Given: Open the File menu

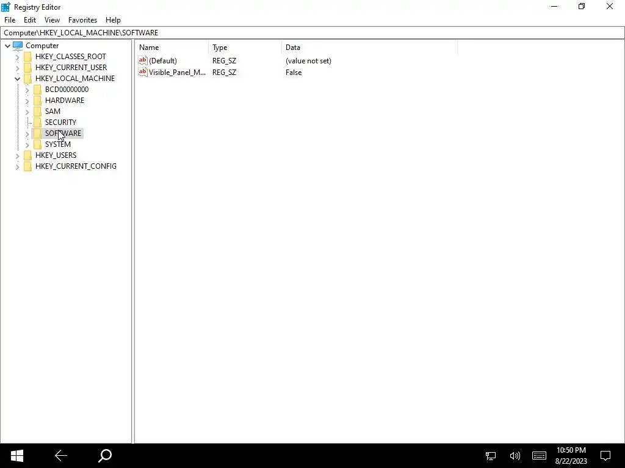Looking at the screenshot, I should (x=10, y=20).
